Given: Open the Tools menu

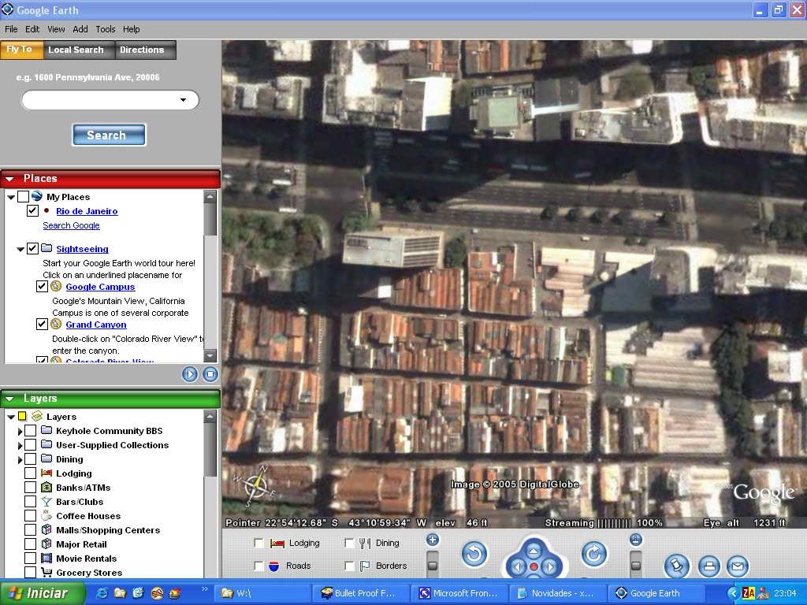Looking at the screenshot, I should tap(106, 29).
